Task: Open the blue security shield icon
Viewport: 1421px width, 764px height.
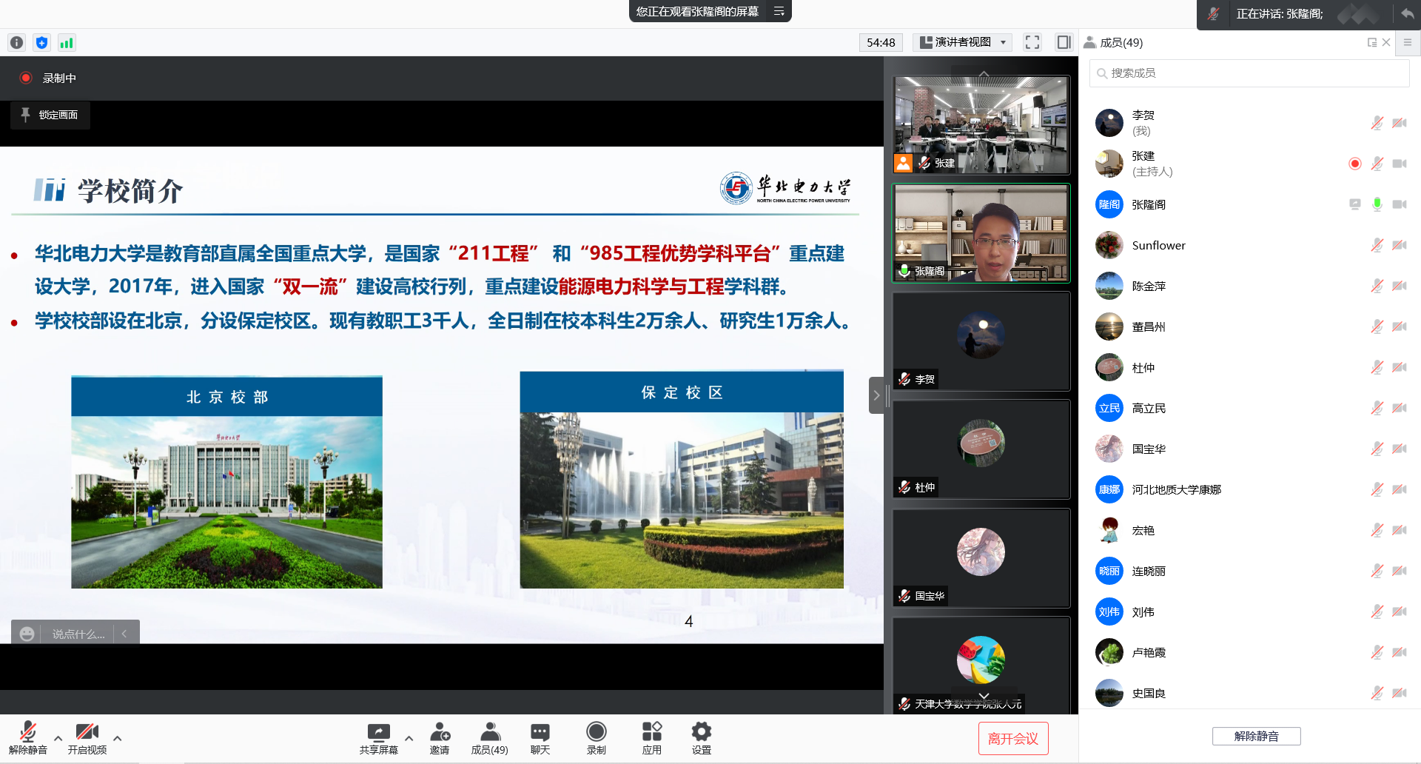Action: 41,43
